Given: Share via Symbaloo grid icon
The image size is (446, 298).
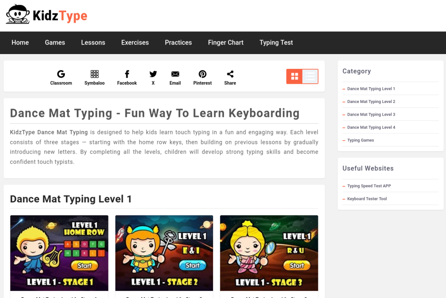Looking at the screenshot, I should point(95,74).
